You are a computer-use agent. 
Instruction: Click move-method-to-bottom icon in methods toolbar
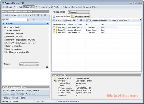pyautogui.click(x=45, y=15)
